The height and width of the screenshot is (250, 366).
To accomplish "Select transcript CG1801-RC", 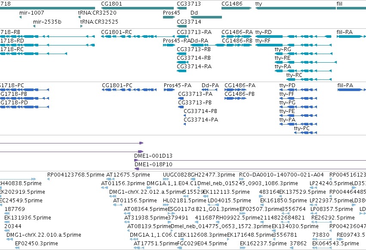I will (138, 37).
